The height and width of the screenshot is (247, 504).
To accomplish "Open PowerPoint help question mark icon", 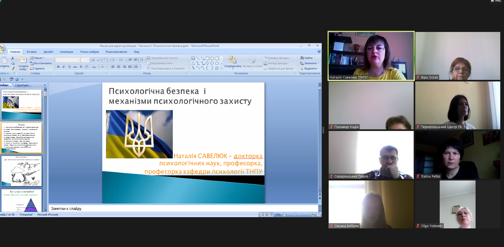I will [x=319, y=51].
